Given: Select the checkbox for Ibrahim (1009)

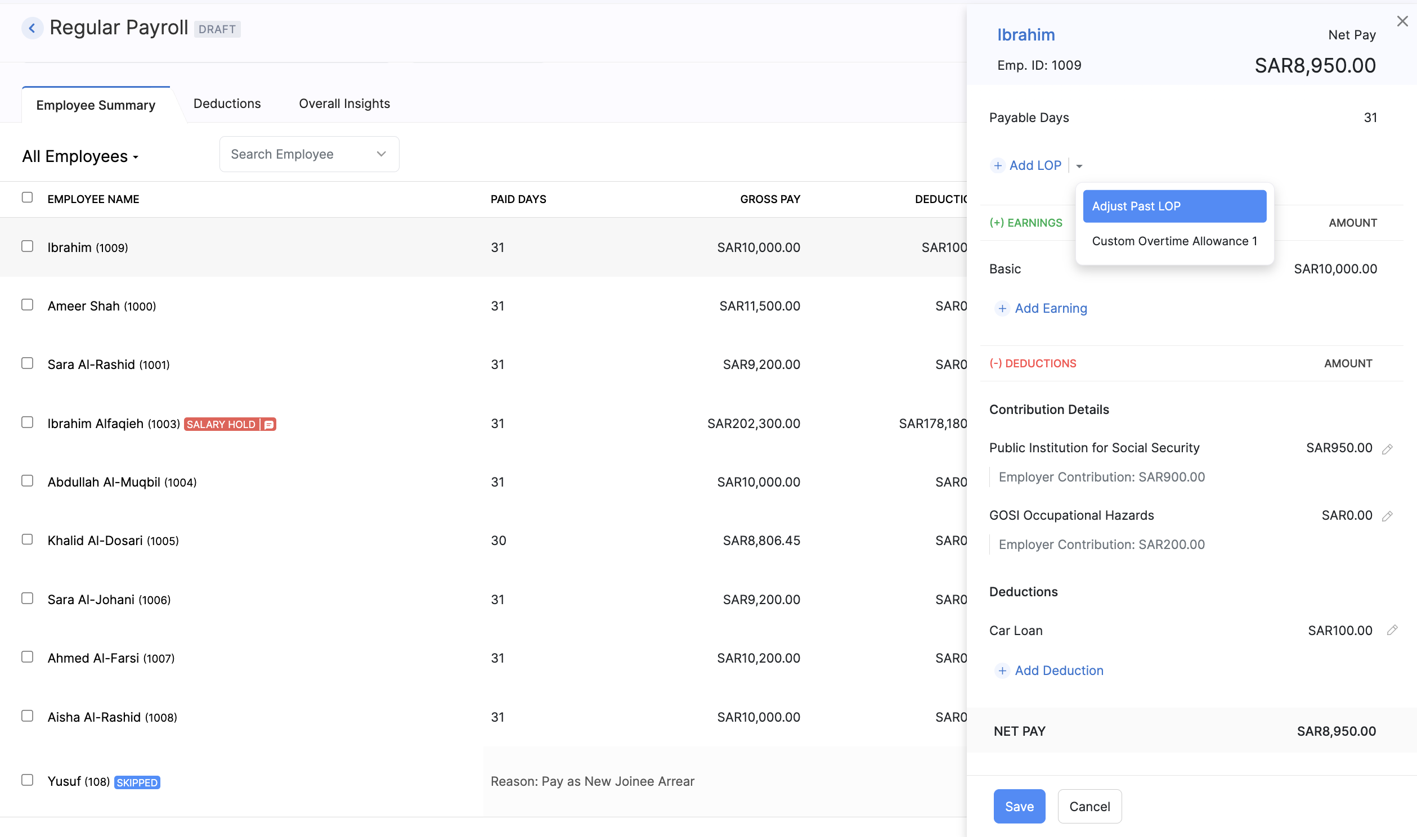Looking at the screenshot, I should (x=28, y=246).
